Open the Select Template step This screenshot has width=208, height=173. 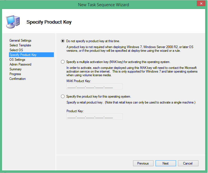click(20, 45)
